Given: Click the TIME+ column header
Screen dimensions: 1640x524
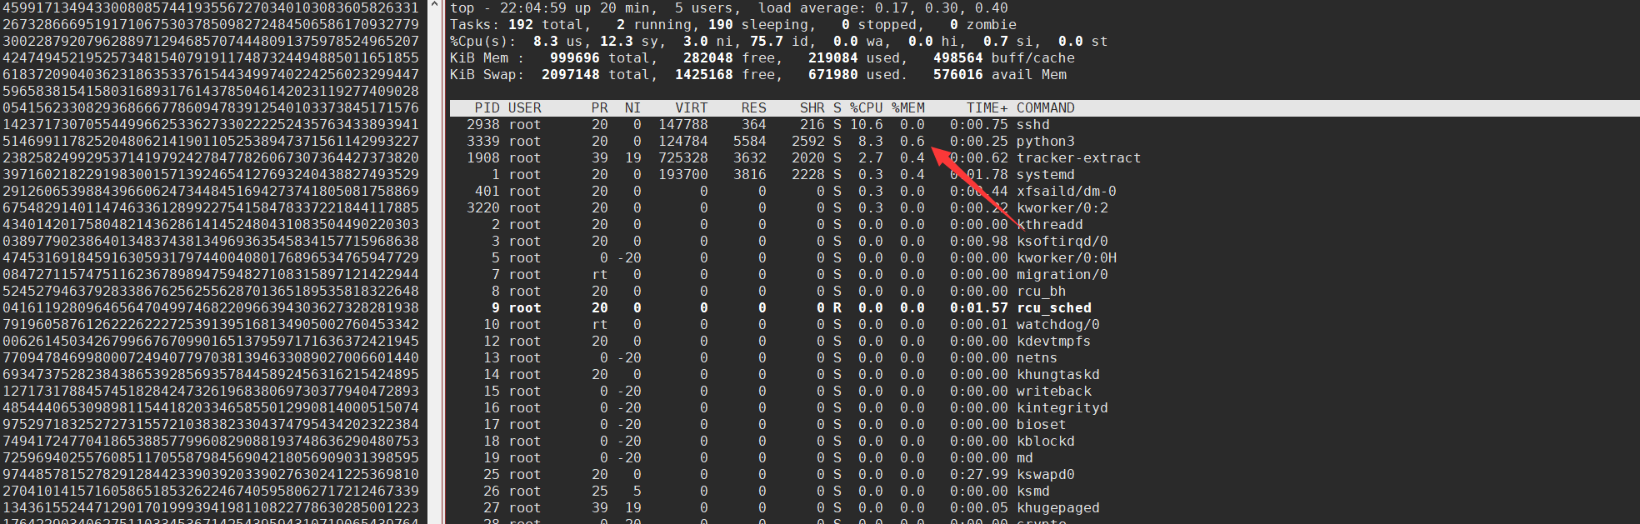Looking at the screenshot, I should point(987,108).
